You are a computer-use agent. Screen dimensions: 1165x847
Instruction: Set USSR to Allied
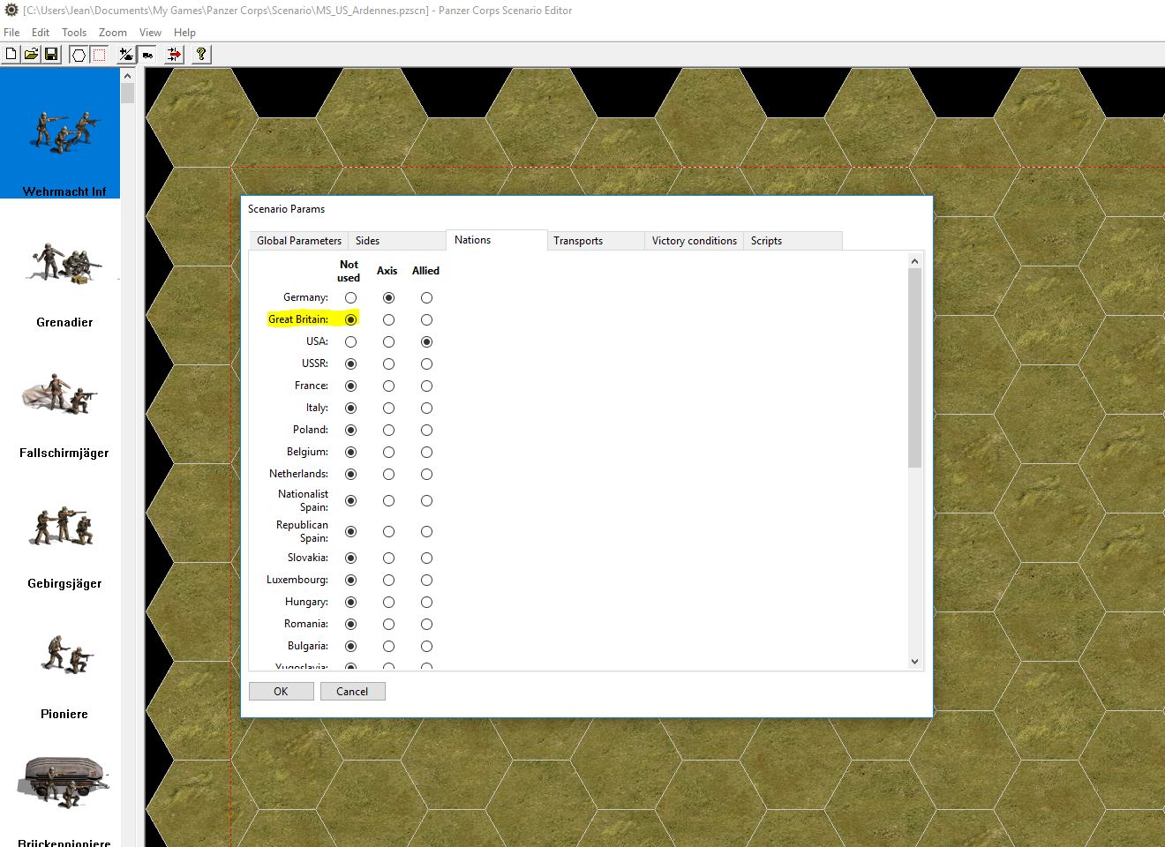coord(426,364)
